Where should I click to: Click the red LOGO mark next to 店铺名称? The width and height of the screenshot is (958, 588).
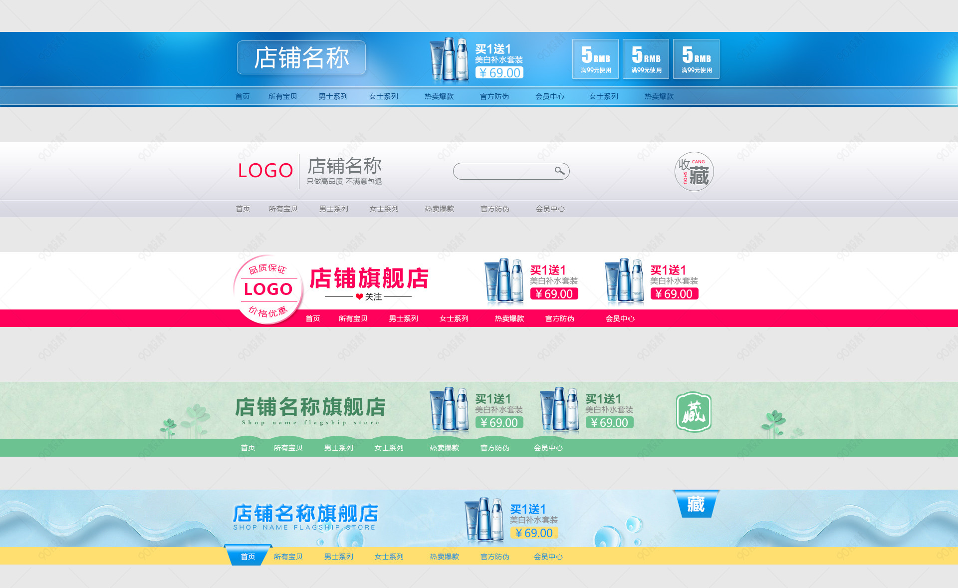pos(265,171)
